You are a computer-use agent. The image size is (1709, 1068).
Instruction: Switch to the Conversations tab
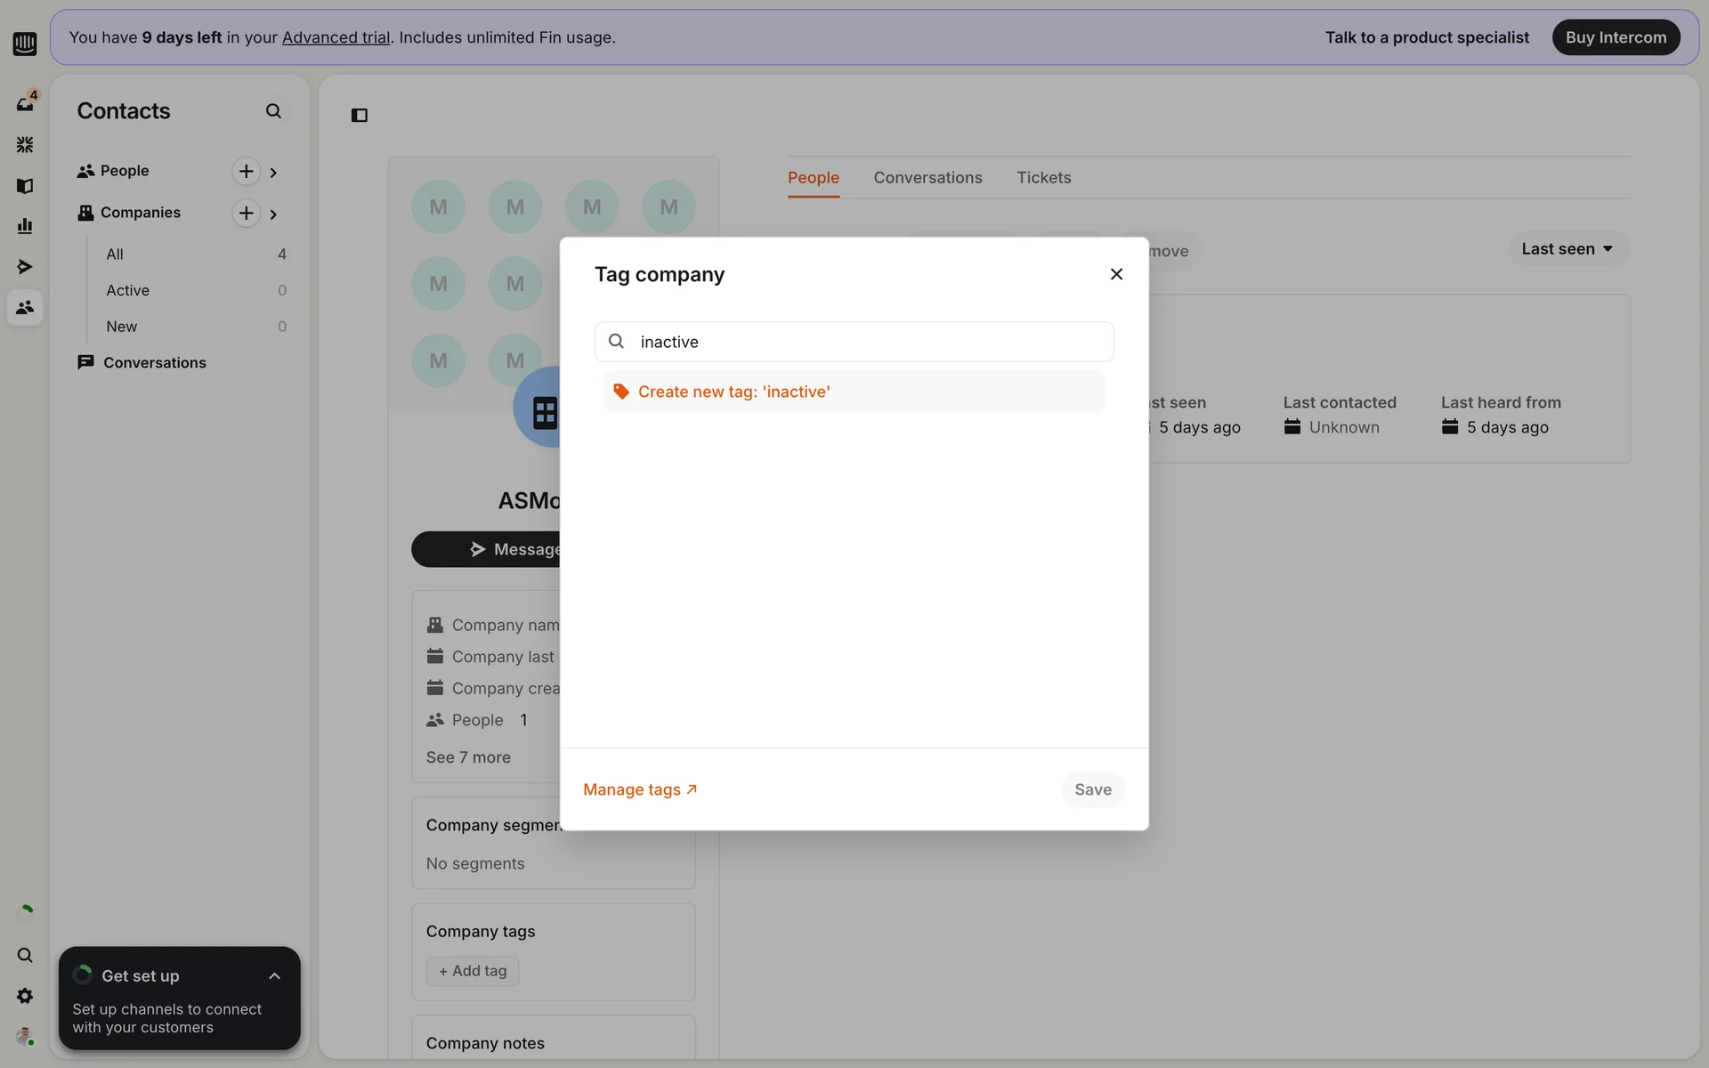[x=927, y=178]
